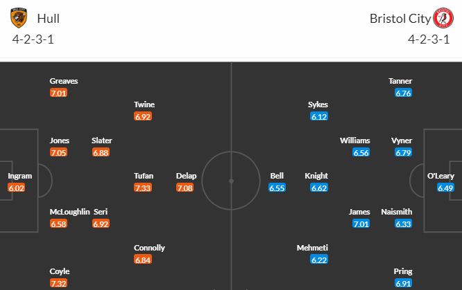Select Knight's 6.62 rating badge
Viewport: 462px width, 290px height.
[x=319, y=188]
